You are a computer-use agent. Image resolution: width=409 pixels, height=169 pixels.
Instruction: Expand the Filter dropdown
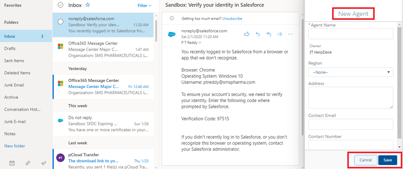(x=144, y=6)
